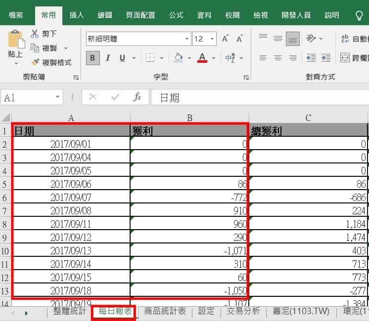Toggle Bold formatting

tap(92, 58)
